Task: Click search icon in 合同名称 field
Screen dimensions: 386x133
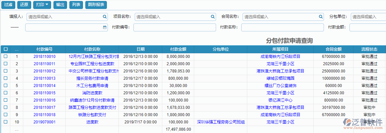Action: (x=321, y=17)
